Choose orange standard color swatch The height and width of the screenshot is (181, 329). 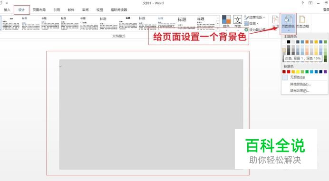[293, 72]
